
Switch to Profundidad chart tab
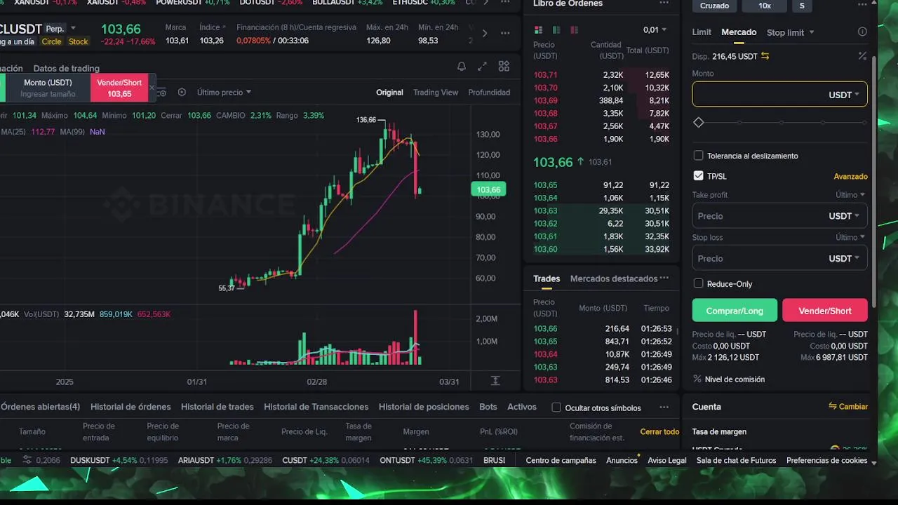(x=489, y=92)
